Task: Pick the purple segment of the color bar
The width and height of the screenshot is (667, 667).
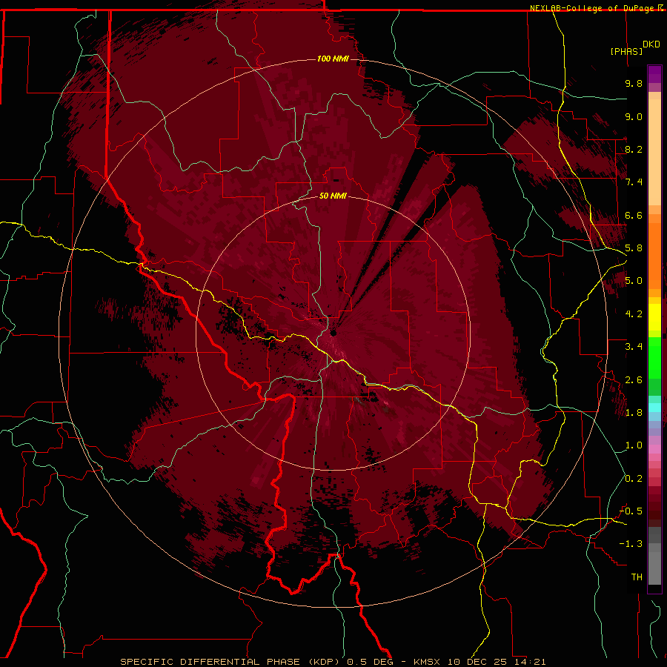Action: coord(654,74)
